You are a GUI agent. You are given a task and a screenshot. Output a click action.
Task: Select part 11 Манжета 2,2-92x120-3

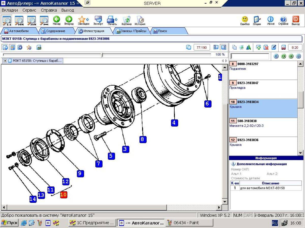[x=263, y=127]
